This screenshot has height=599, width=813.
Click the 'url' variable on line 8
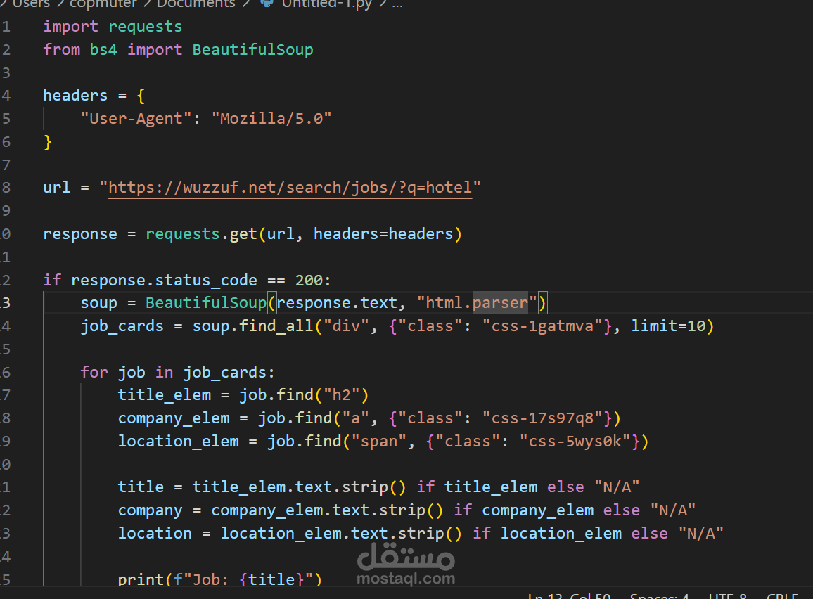click(56, 188)
